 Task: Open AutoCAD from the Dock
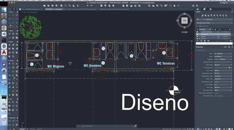pyautogui.click(x=4, y=52)
